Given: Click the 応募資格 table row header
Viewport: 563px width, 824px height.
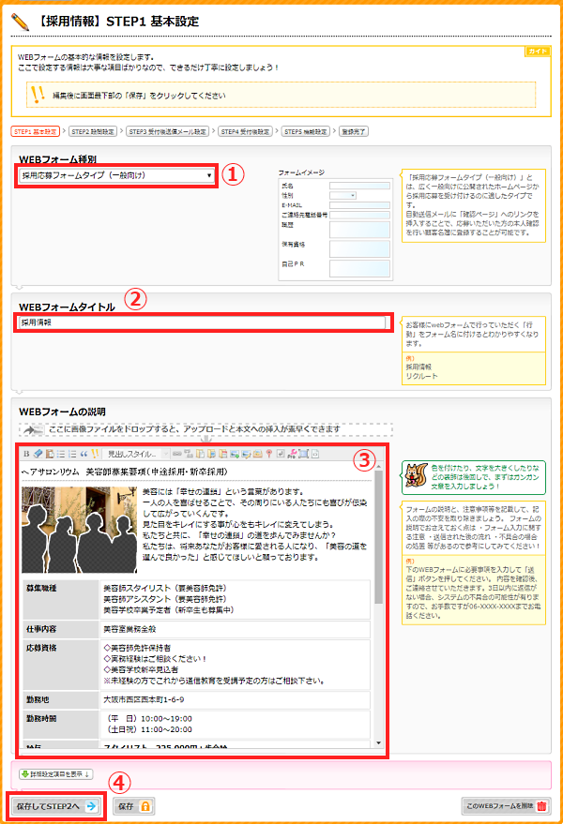Looking at the screenshot, I should pyautogui.click(x=60, y=665).
